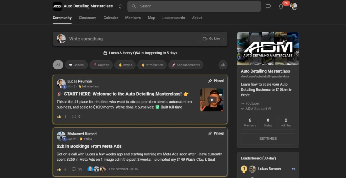Open the Leaderboard (30-day) heading
Image resolution: width=346 pixels, height=178 pixels.
(x=258, y=158)
